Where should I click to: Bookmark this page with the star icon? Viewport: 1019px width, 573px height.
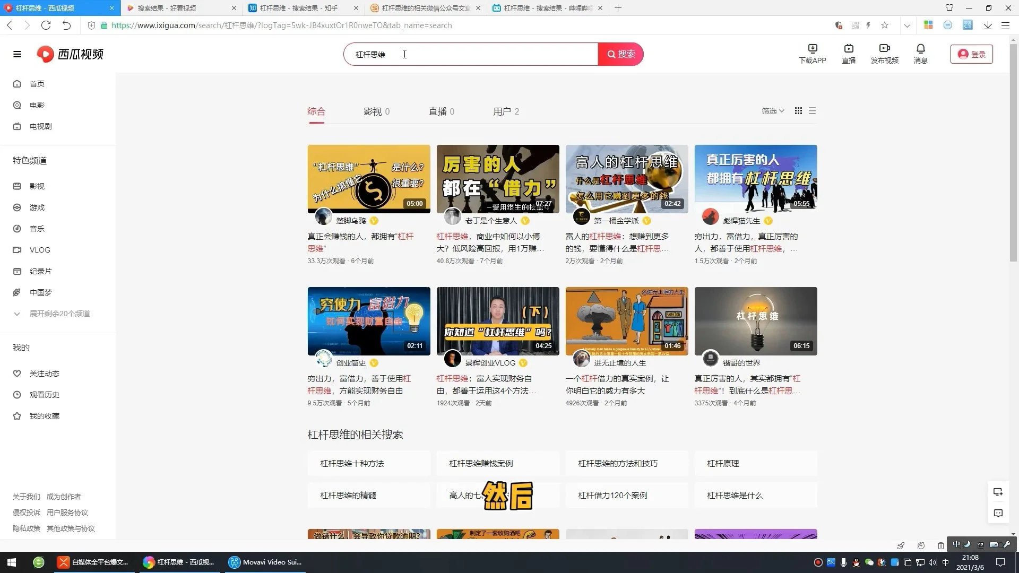(x=885, y=25)
